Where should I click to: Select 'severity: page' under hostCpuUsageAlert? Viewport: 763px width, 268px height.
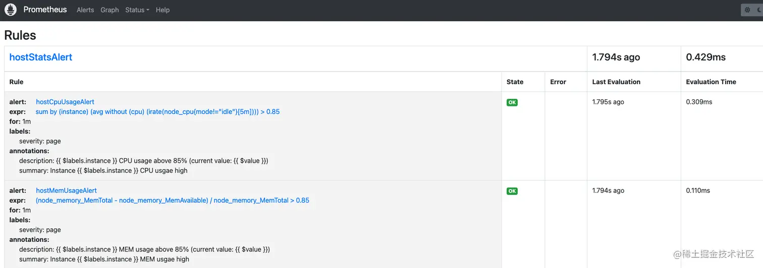[x=40, y=141]
